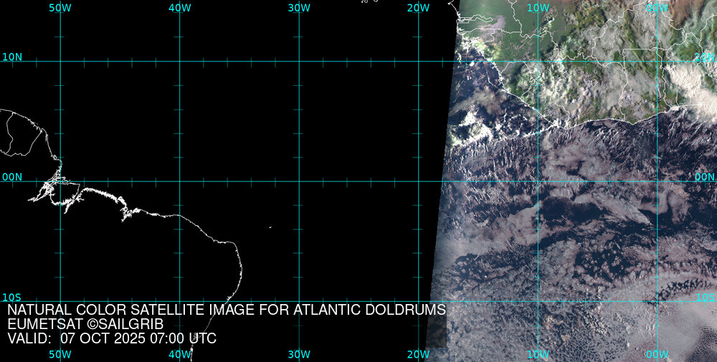The image size is (717, 362).
Task: Click the 10S label on right edge
Action: click(705, 297)
